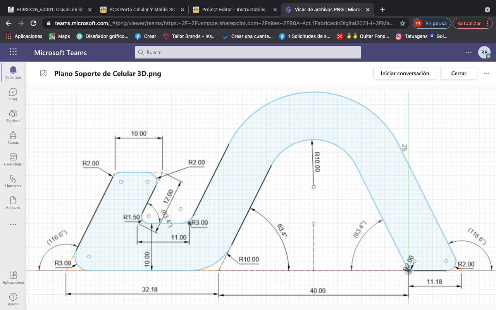Open the Tailor Brands bookmark
The image size is (496, 310).
tap(189, 36)
